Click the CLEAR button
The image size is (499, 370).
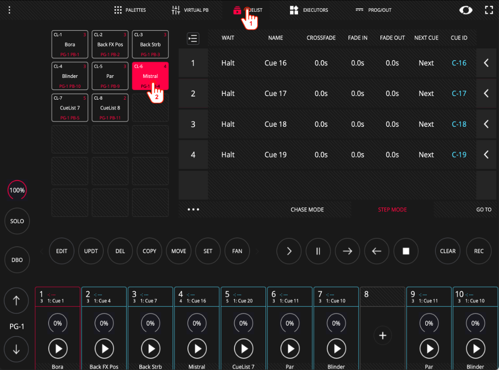[x=448, y=251]
